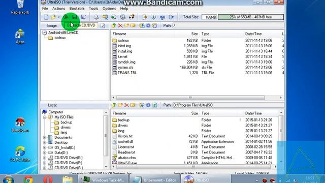
Task: Select drivers folder in Local tree
Action: tap(66, 128)
